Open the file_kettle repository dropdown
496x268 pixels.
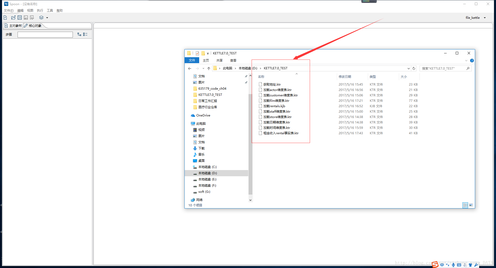485,18
